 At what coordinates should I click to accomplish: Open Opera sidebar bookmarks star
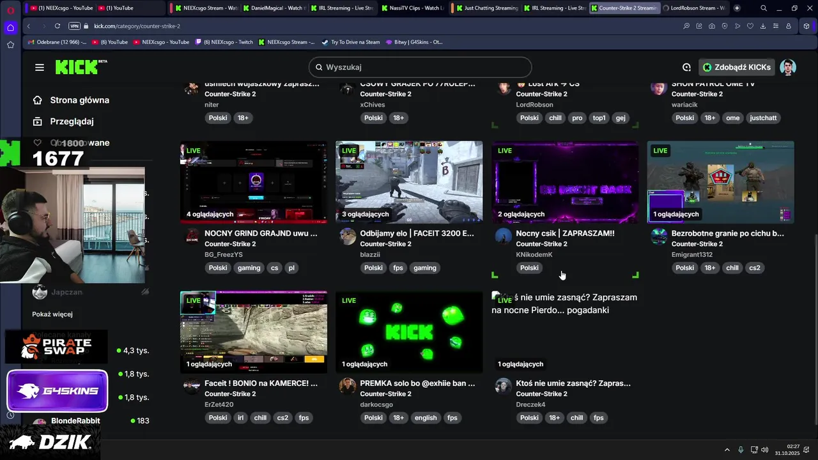10,45
